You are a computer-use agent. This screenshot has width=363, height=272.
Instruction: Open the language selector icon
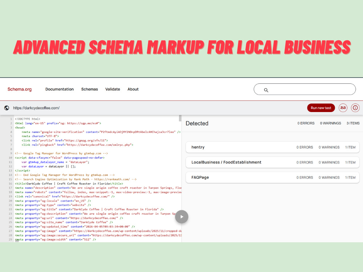[x=343, y=108]
